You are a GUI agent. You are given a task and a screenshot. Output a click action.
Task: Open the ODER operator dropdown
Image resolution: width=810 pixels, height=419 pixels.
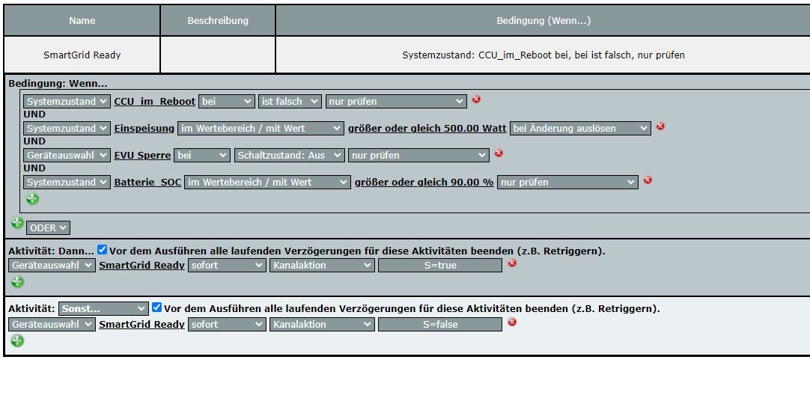pyautogui.click(x=48, y=227)
